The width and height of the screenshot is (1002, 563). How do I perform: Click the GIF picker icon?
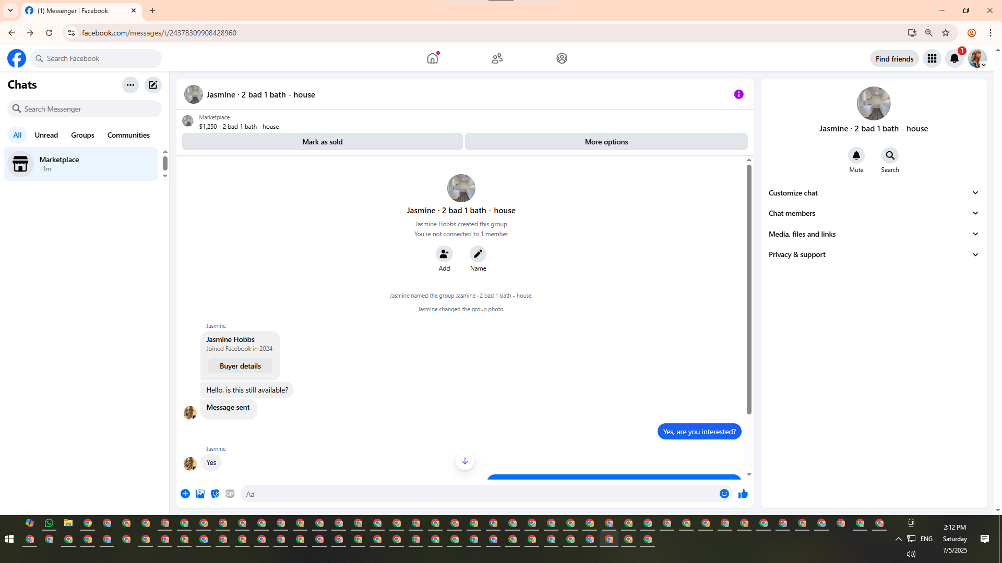coord(230,494)
